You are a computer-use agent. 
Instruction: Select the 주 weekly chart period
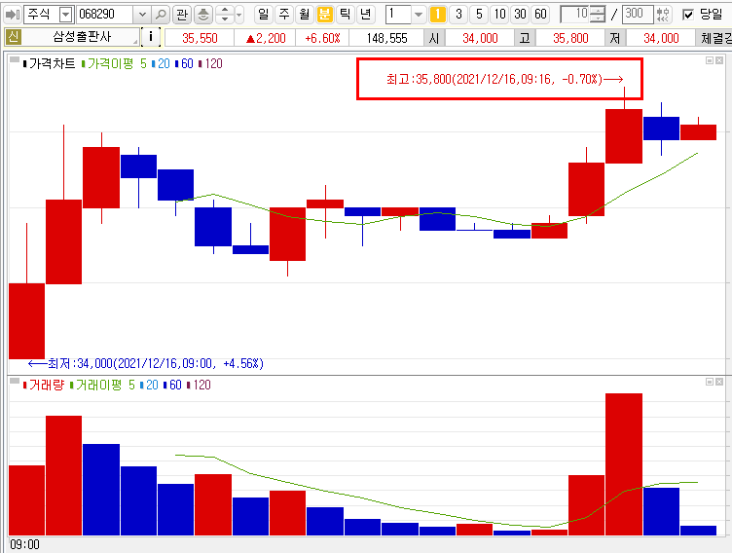pos(284,15)
